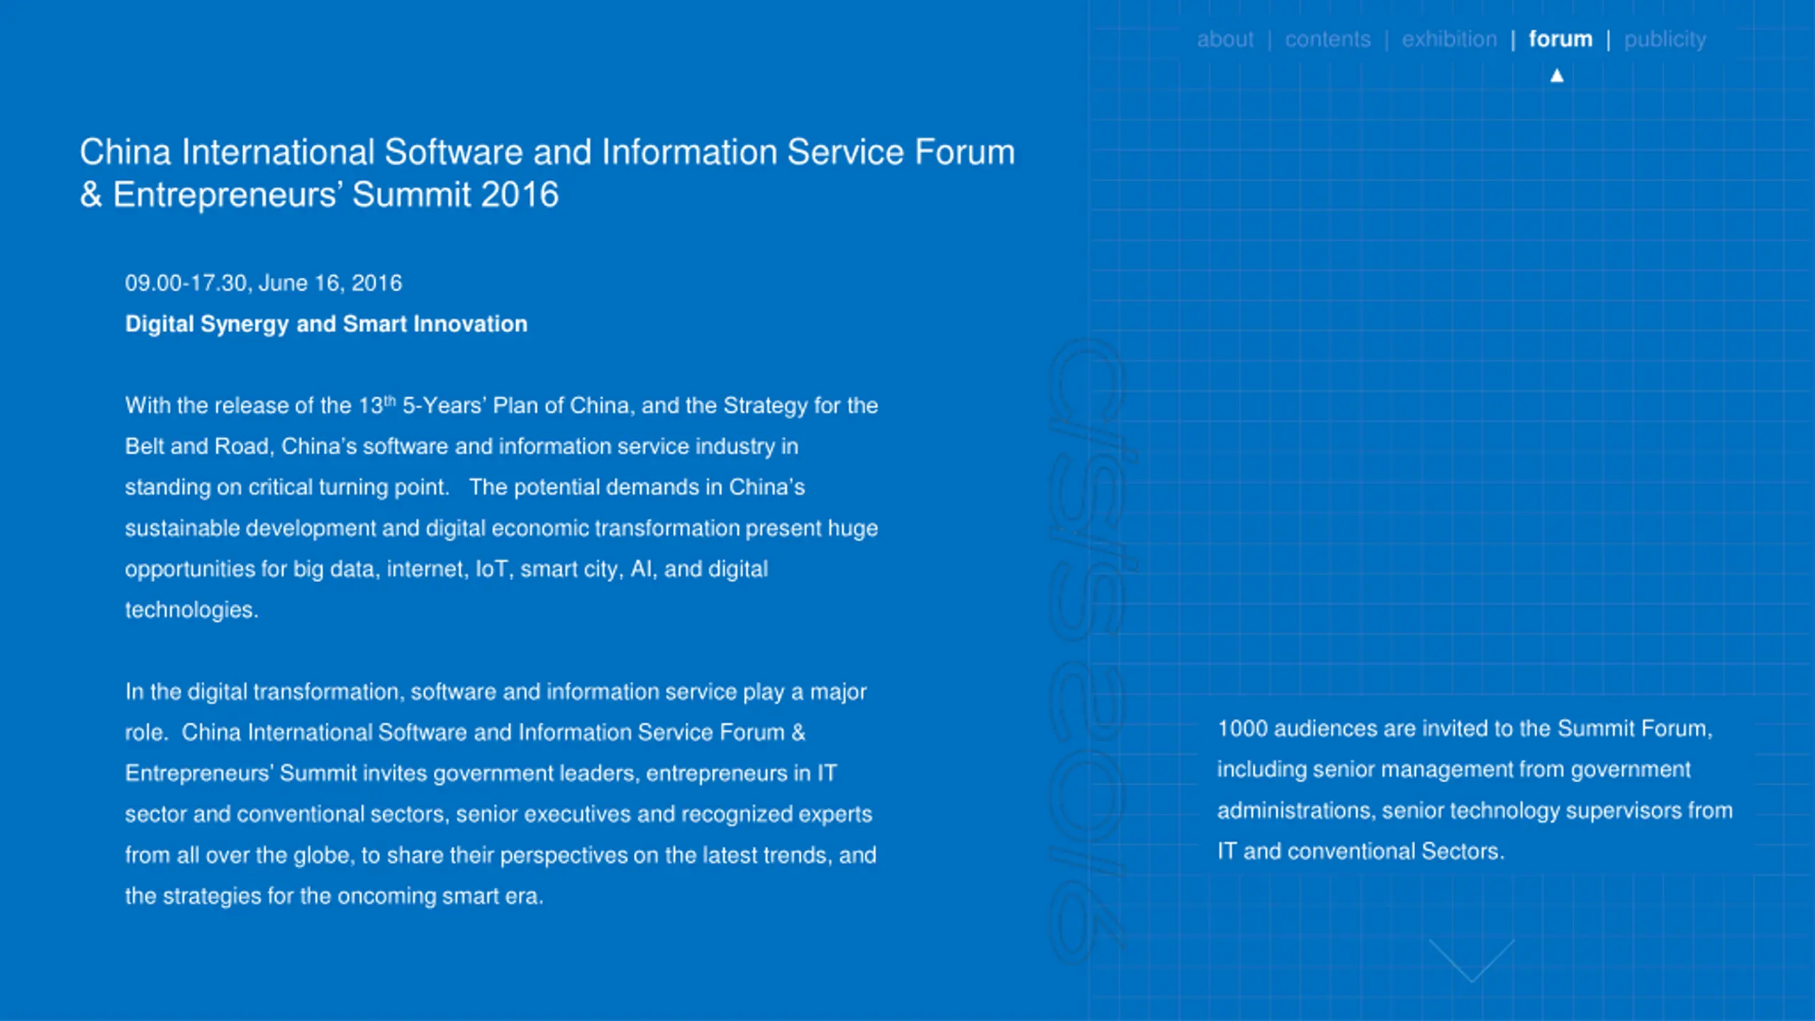
Task: Click line 'Entrepreneurs' Summit invites government leaders'
Action: pyautogui.click(x=481, y=774)
